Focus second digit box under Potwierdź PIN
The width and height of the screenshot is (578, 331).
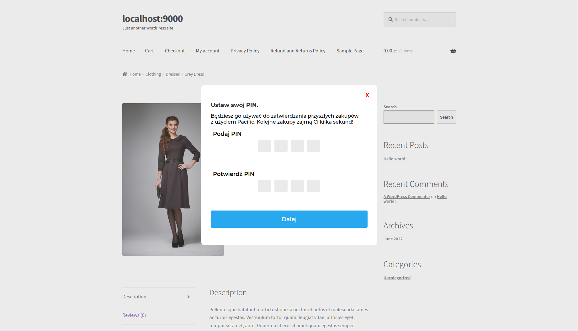click(281, 186)
